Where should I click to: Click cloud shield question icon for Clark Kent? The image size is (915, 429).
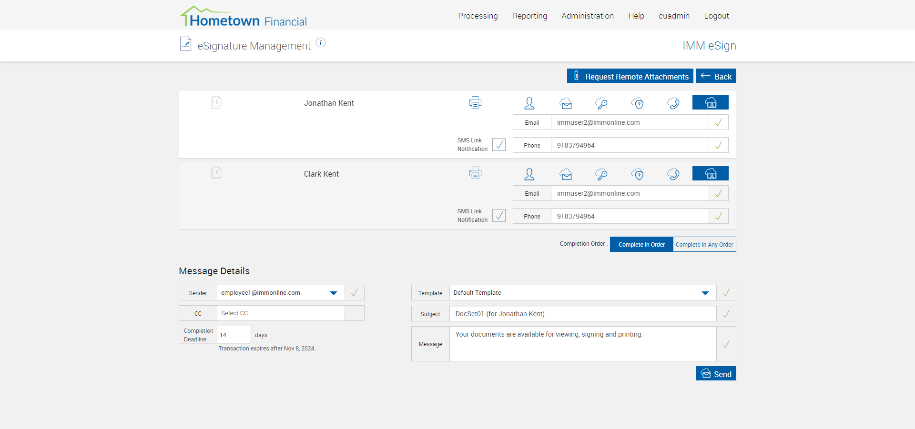pos(638,174)
